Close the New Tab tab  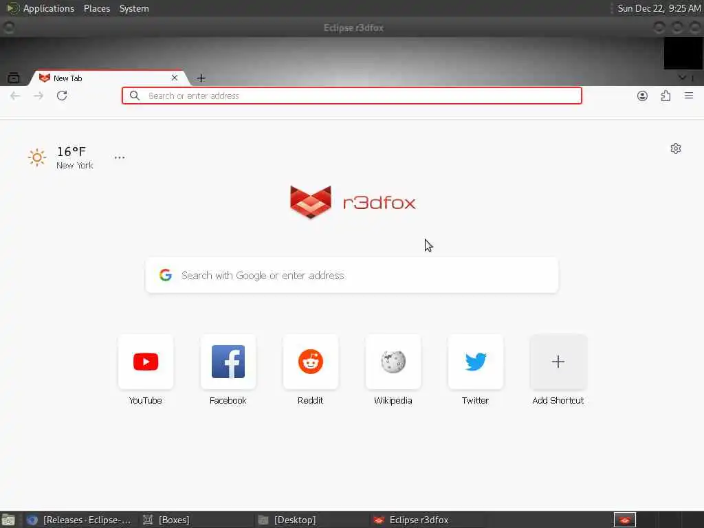[175, 78]
